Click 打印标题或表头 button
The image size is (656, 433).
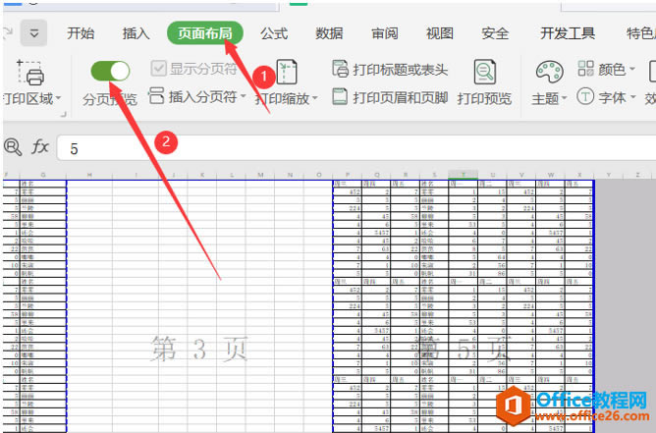[390, 69]
